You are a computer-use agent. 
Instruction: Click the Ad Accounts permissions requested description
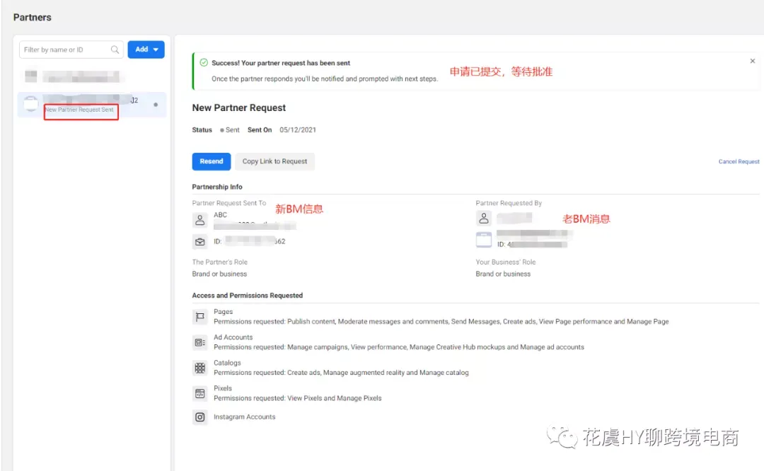(x=398, y=347)
